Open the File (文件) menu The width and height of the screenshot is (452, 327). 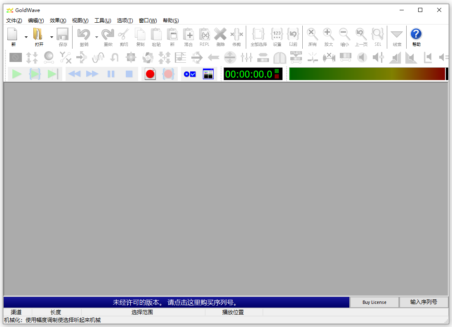(x=14, y=21)
